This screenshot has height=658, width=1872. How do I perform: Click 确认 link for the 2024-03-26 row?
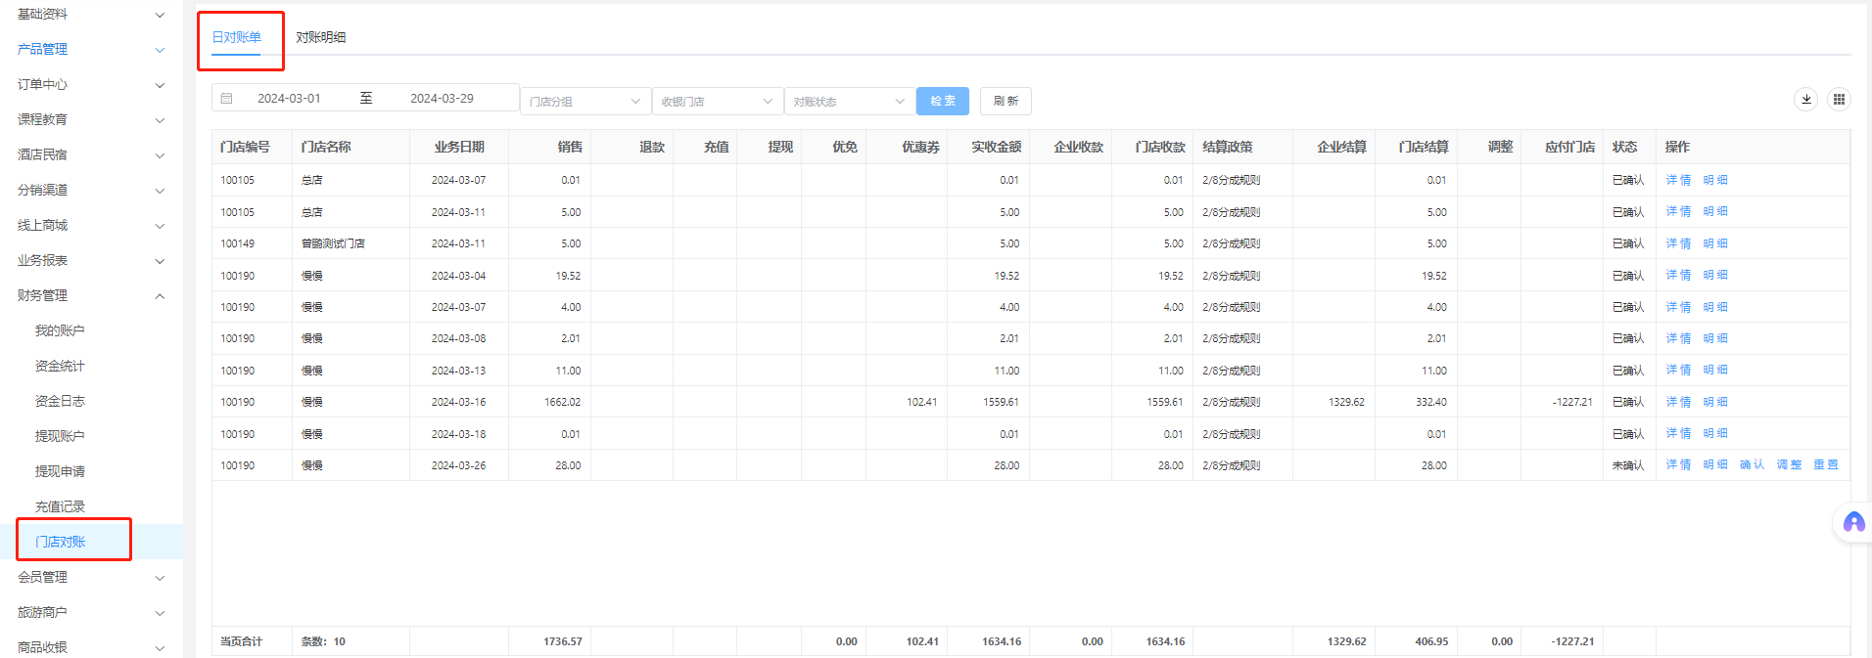pyautogui.click(x=1752, y=465)
